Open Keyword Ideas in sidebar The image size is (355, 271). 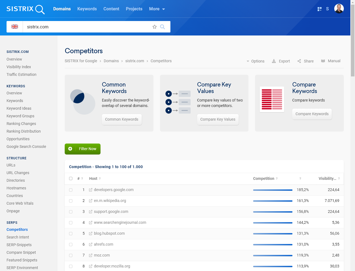tap(19, 108)
